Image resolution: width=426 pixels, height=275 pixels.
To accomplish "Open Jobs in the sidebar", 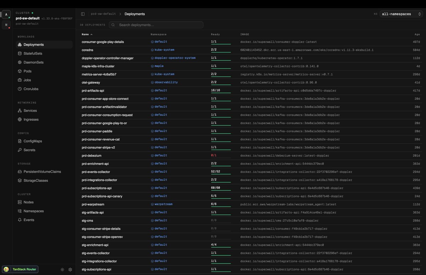I will click(x=44, y=80).
